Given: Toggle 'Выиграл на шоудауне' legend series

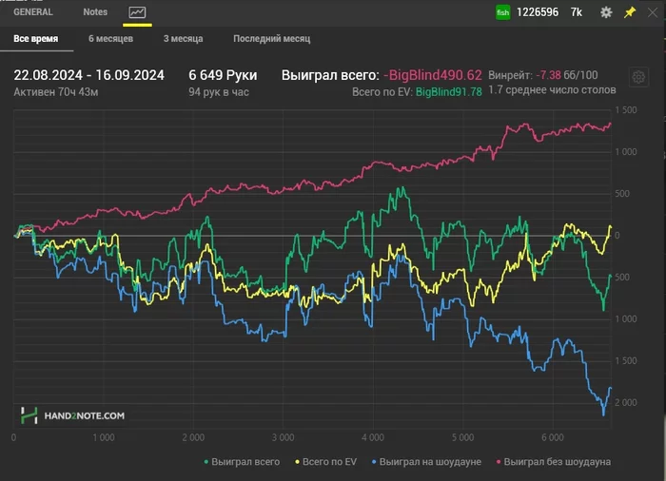Looking at the screenshot, I should [426, 462].
